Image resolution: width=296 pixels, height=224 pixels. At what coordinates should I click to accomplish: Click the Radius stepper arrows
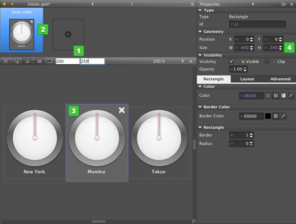tap(251, 143)
